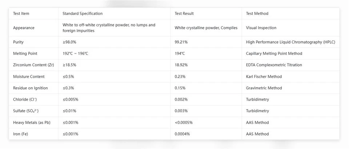The image size is (349, 149).
Task: Click the Gravimetric Method cell
Action: pos(264,88)
